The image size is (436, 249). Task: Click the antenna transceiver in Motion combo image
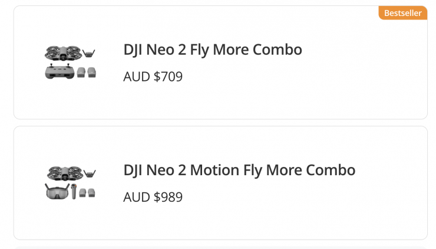point(89,173)
